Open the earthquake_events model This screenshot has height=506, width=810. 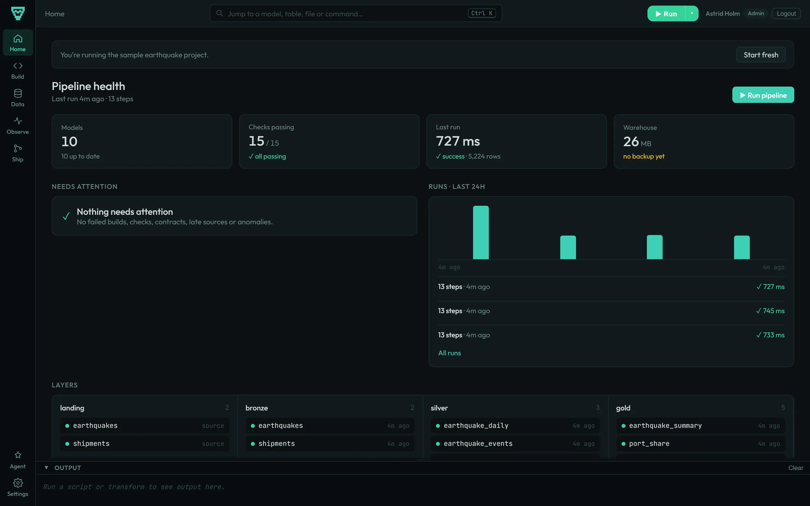(x=516, y=444)
